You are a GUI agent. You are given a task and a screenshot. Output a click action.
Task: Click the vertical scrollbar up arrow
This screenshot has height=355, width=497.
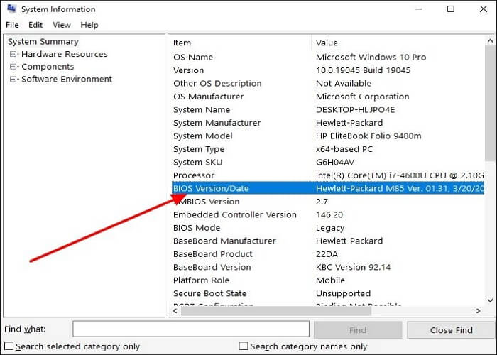[x=491, y=42]
